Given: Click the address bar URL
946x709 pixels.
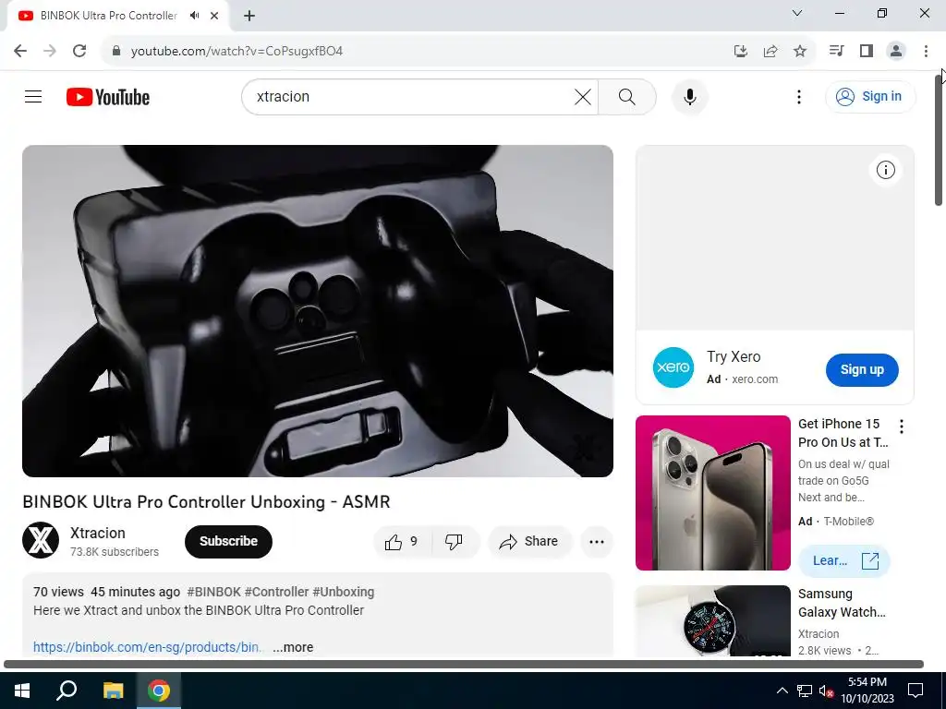Looking at the screenshot, I should [236, 52].
